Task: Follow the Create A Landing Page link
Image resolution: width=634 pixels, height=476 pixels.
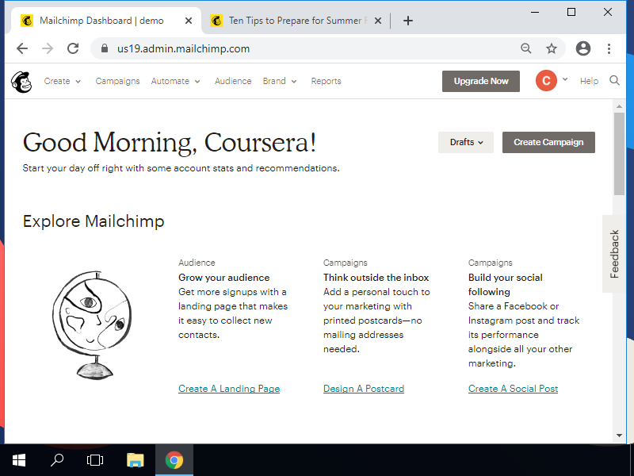Action: point(229,389)
